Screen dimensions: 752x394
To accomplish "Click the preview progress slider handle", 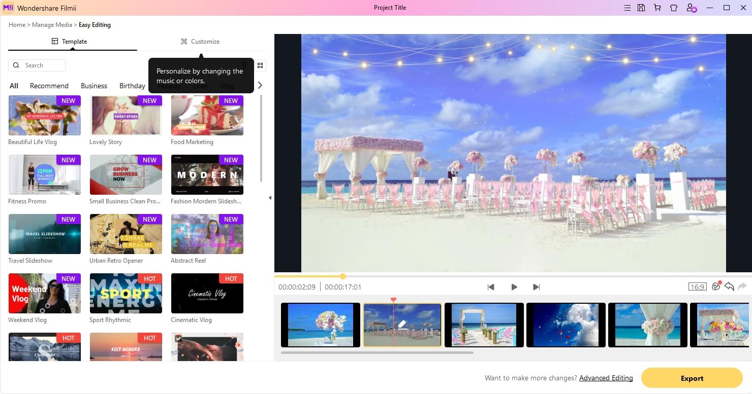I will coord(343,276).
